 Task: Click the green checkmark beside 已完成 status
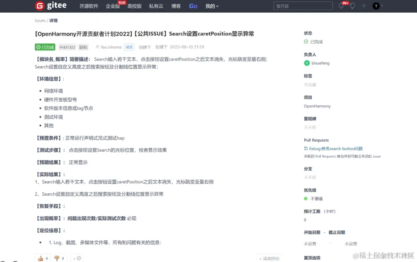pos(305,42)
